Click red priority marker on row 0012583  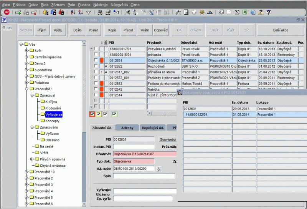click(x=102, y=83)
